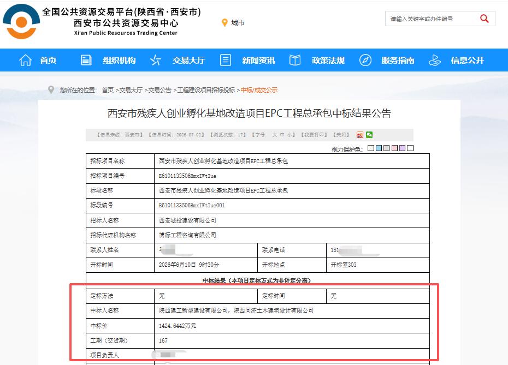Image resolution: width=508 pixels, height=365 pixels.
Task: Click the red magnifier search icon
Action: point(485,19)
